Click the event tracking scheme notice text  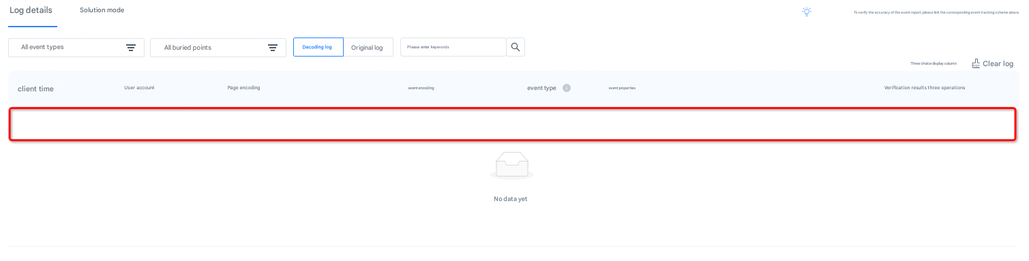point(937,12)
